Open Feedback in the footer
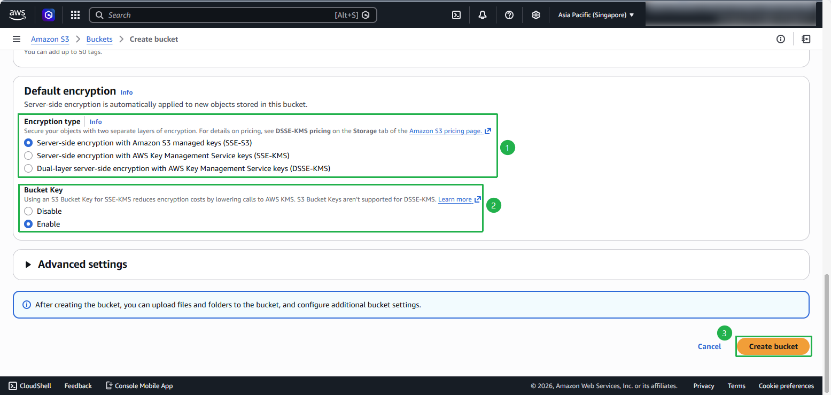Image resolution: width=831 pixels, height=395 pixels. [x=78, y=385]
